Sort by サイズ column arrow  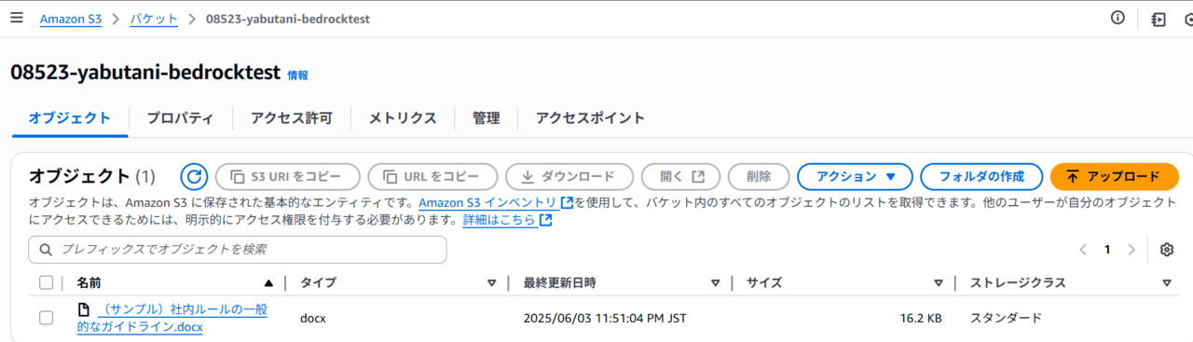click(x=939, y=282)
